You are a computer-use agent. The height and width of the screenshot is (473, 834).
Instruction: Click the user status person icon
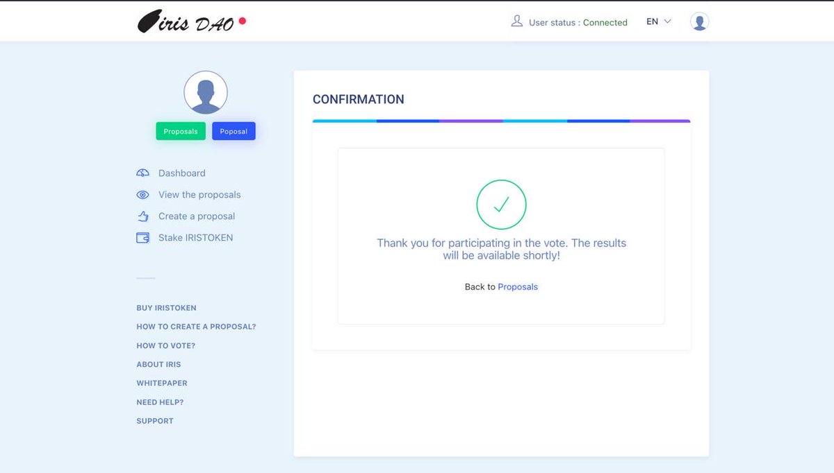coord(516,21)
